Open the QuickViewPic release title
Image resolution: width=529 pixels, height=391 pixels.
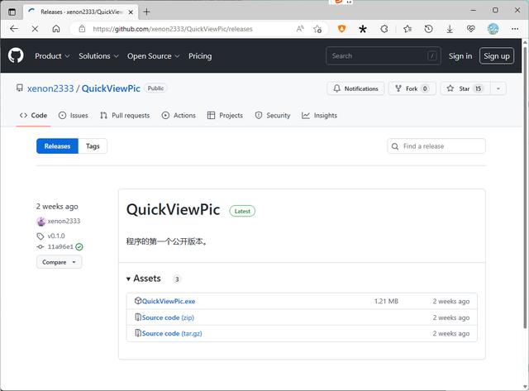pyautogui.click(x=173, y=209)
